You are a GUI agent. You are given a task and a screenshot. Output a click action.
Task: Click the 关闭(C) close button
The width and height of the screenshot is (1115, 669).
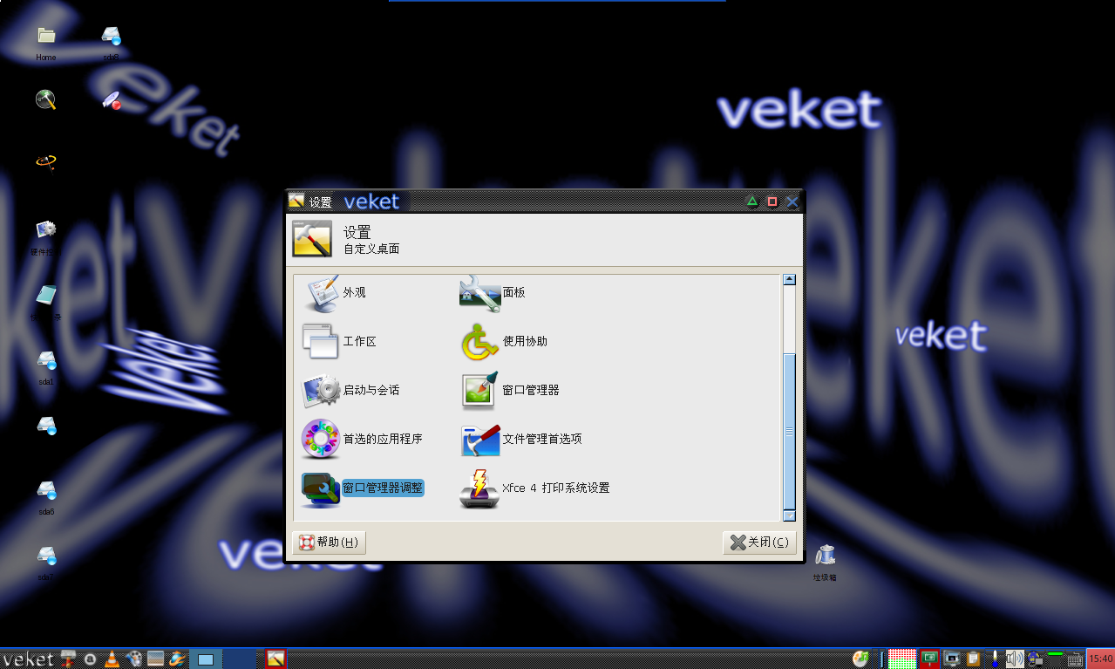coord(759,543)
